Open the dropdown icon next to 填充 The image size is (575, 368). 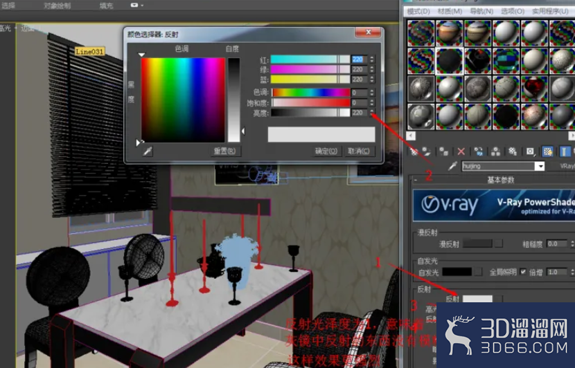point(136,5)
